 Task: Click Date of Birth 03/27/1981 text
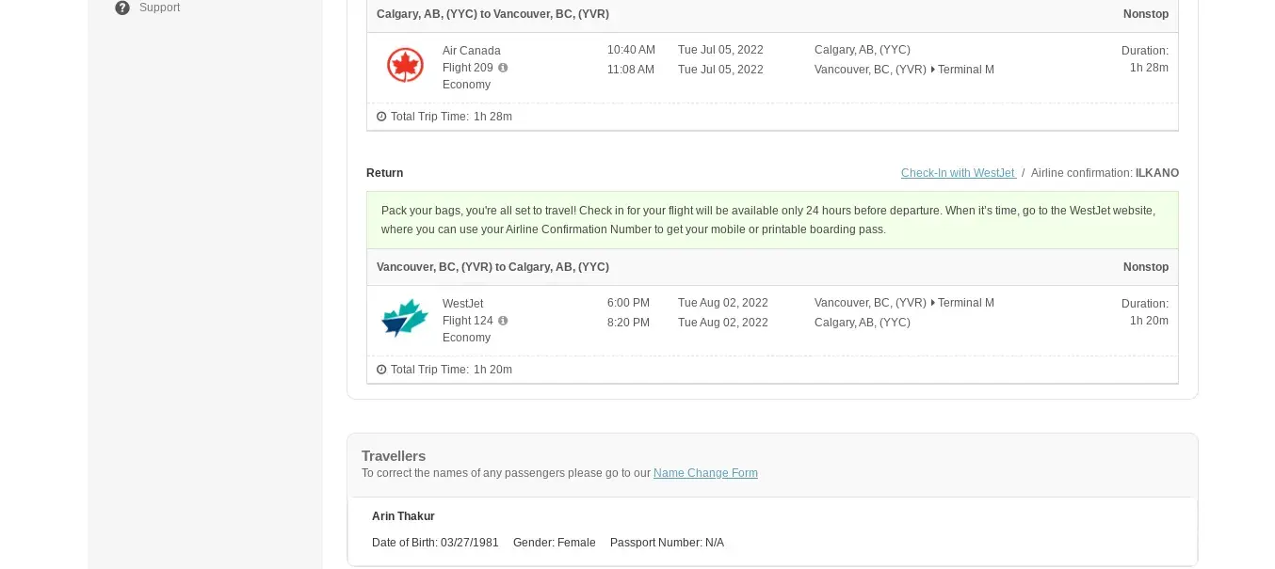(435, 543)
